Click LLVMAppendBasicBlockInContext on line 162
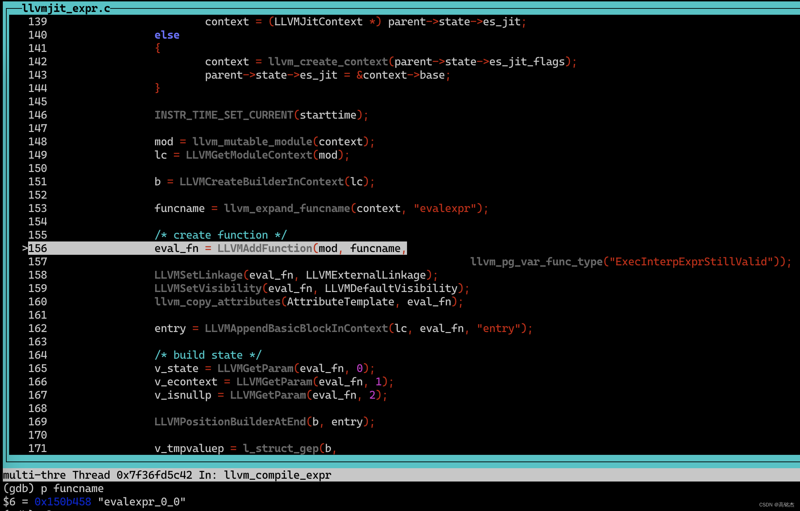The height and width of the screenshot is (511, 800). 296,328
